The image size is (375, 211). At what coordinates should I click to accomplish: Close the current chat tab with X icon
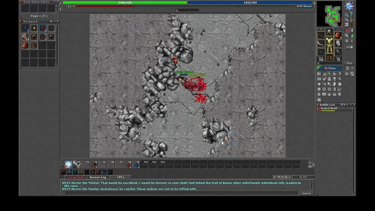(275, 177)
